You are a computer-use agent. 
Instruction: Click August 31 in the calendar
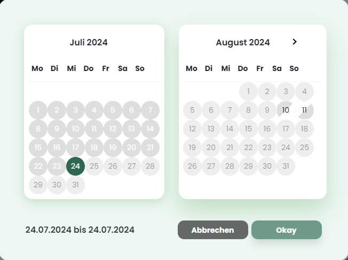[x=286, y=166]
